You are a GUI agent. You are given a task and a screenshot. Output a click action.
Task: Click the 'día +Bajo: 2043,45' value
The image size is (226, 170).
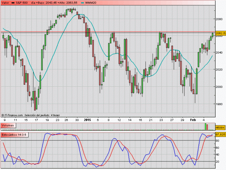coord(44,3)
